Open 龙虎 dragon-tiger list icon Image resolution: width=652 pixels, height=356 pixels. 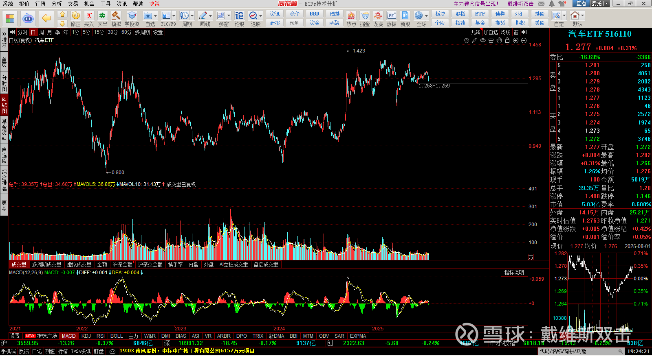pos(378,19)
